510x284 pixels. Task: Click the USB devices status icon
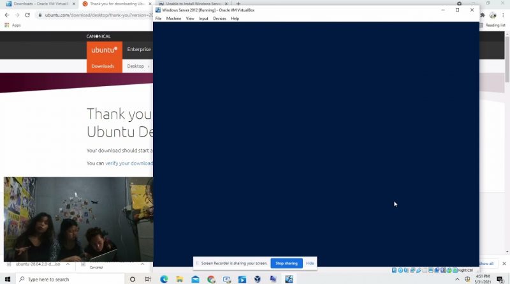(x=419, y=271)
